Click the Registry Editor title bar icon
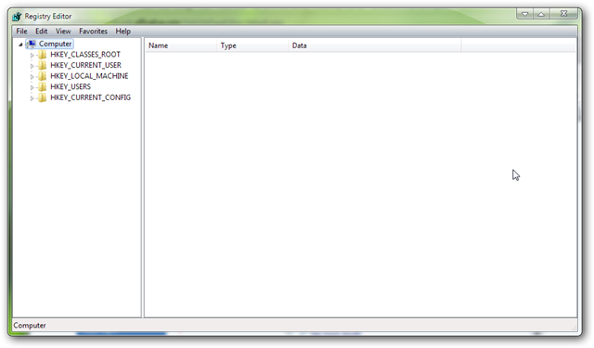This screenshot has width=594, height=348. 17,17
